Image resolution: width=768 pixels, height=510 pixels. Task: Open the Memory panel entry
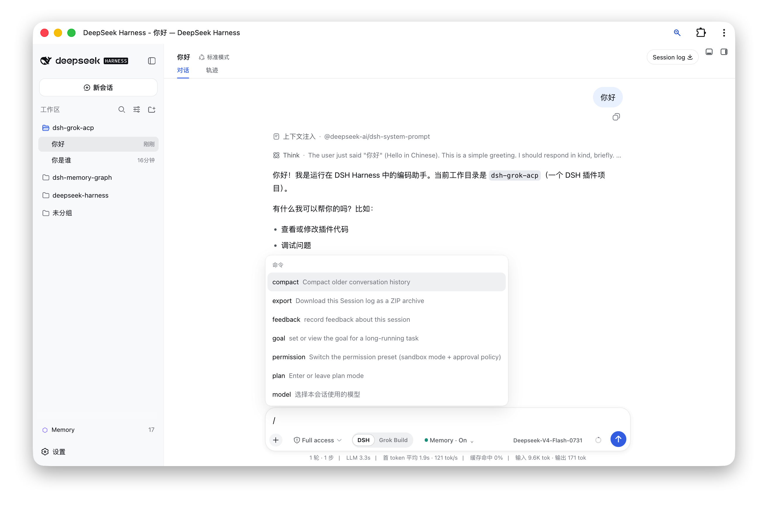[98, 430]
